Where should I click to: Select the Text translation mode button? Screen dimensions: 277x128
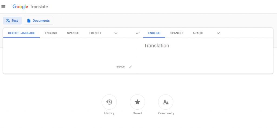tap(12, 21)
